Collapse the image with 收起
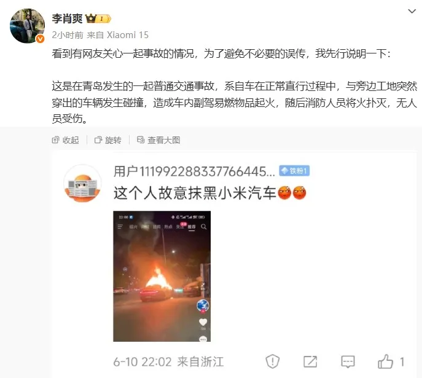 [x=65, y=140]
